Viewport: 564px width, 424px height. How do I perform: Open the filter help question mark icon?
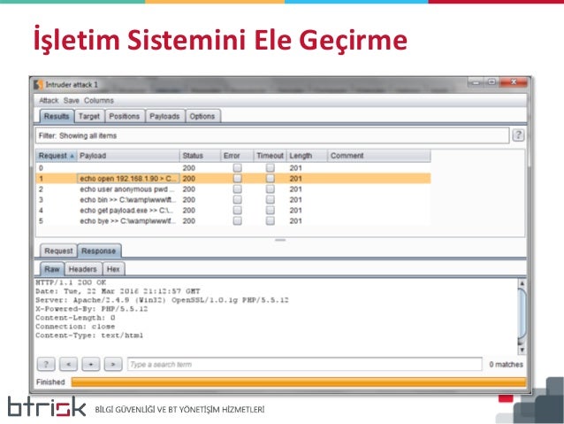[x=518, y=135]
